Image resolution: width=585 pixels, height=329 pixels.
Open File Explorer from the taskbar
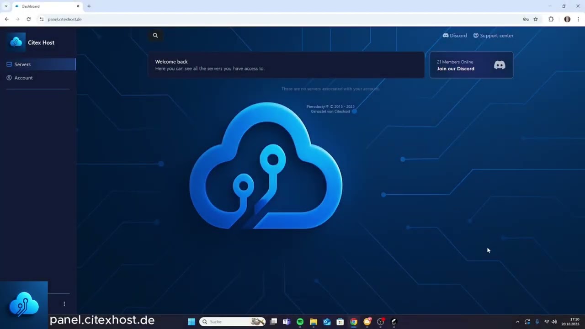314,322
